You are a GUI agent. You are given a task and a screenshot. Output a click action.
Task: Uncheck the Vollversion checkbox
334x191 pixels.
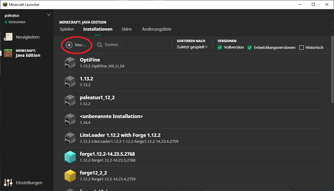pos(220,47)
